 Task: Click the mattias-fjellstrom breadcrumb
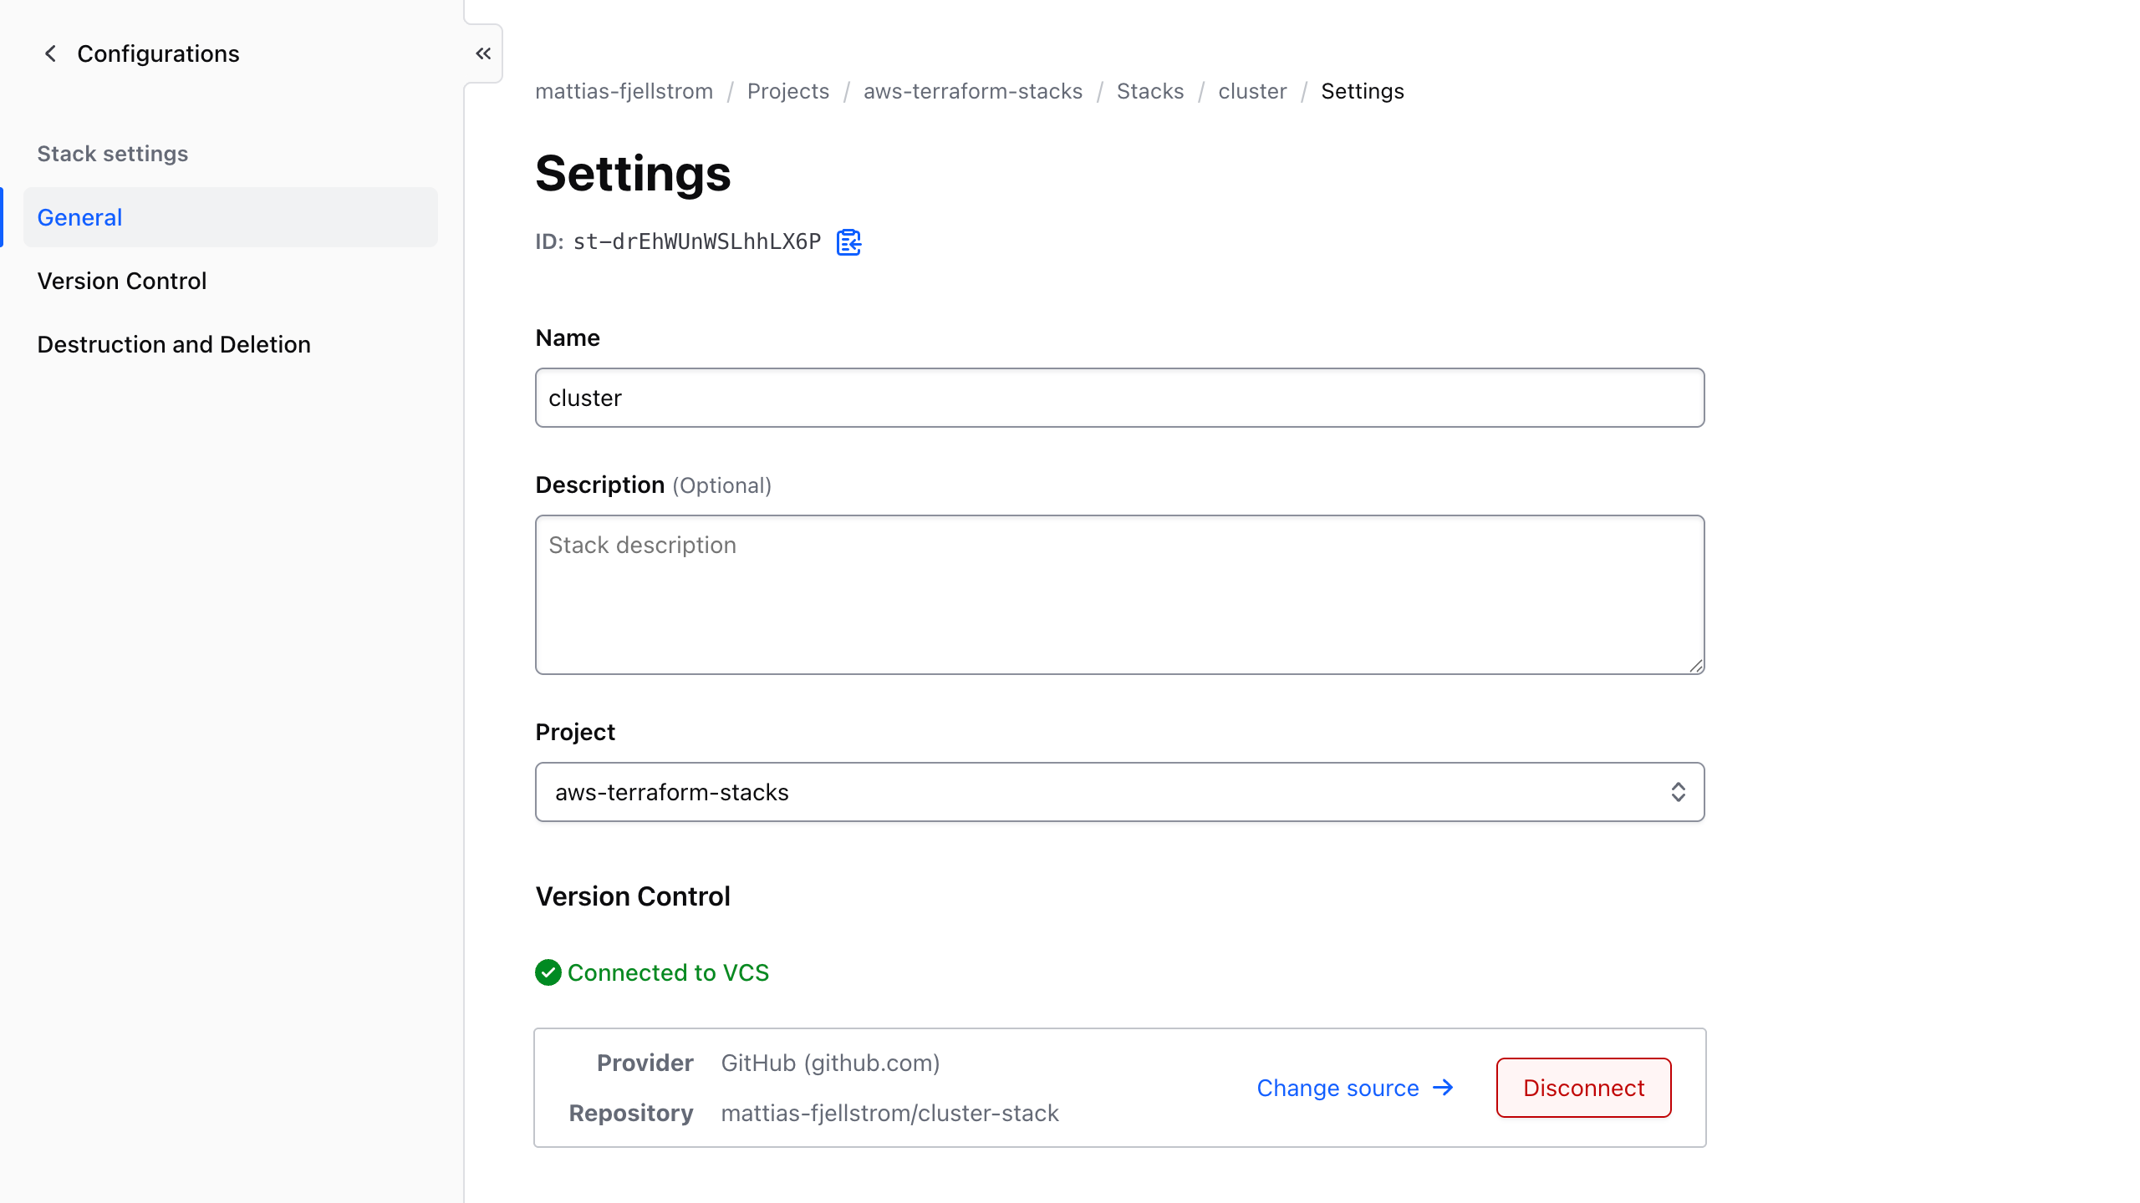coord(624,91)
